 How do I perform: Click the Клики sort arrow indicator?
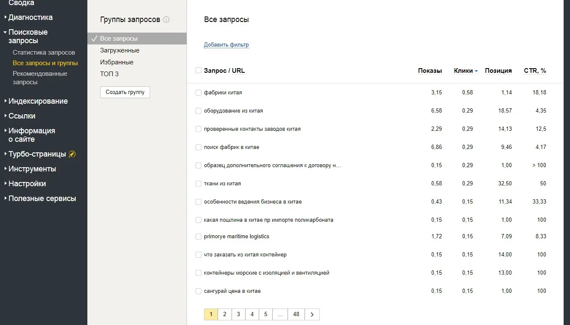pyautogui.click(x=476, y=71)
